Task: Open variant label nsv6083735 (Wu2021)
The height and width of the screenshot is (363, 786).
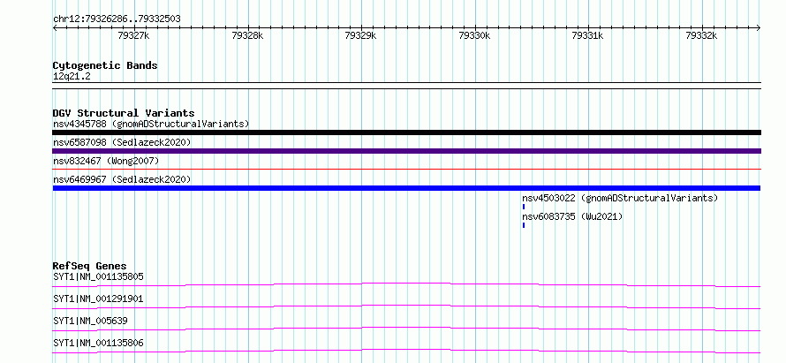Action: pyautogui.click(x=572, y=216)
